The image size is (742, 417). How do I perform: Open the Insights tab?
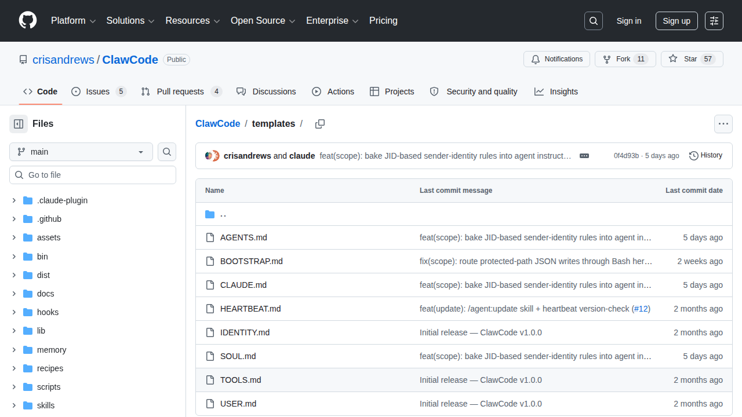(x=556, y=92)
